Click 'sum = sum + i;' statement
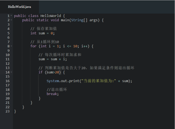The width and height of the screenshot is (175, 129). pos(52,59)
